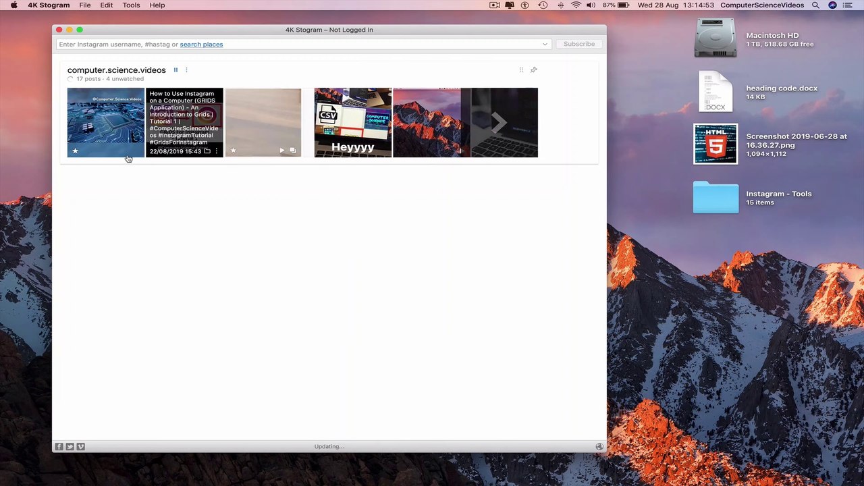Open the Apple menu

coord(13,5)
